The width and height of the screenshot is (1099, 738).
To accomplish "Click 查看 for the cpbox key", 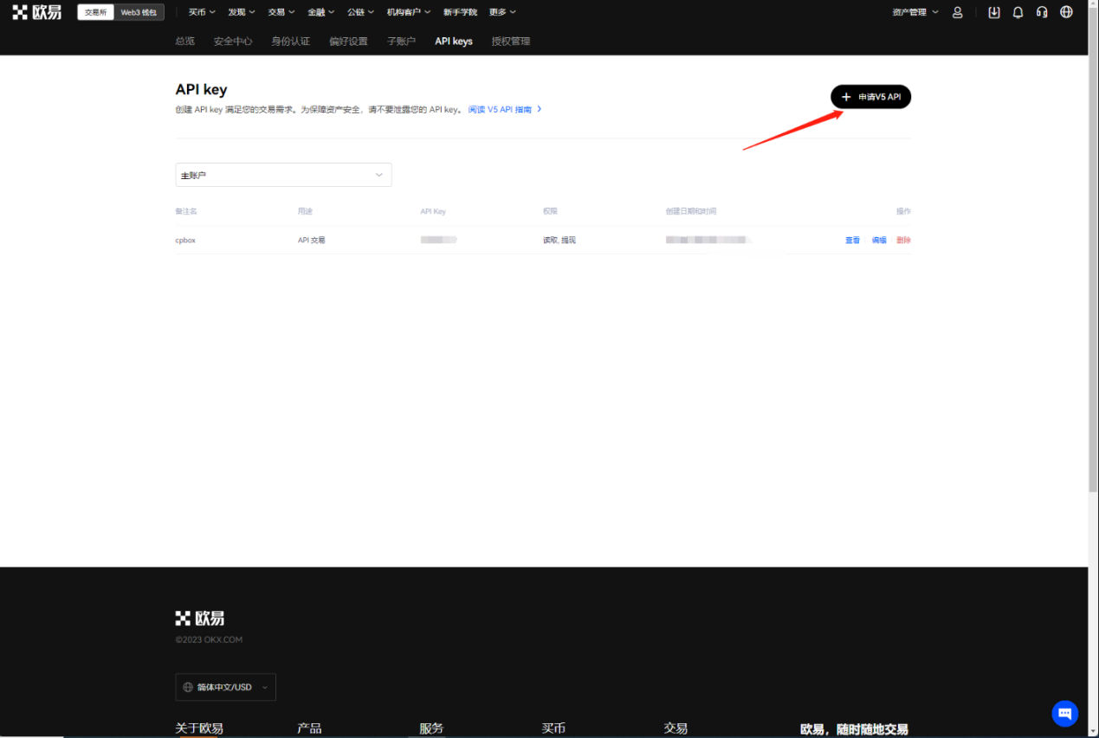I will [852, 240].
